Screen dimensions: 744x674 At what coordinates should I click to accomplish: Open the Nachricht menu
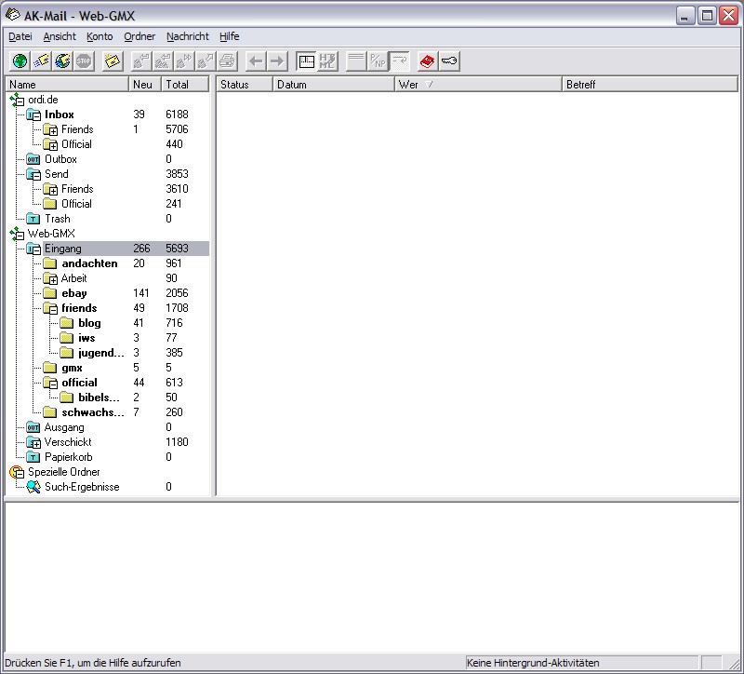[x=188, y=36]
